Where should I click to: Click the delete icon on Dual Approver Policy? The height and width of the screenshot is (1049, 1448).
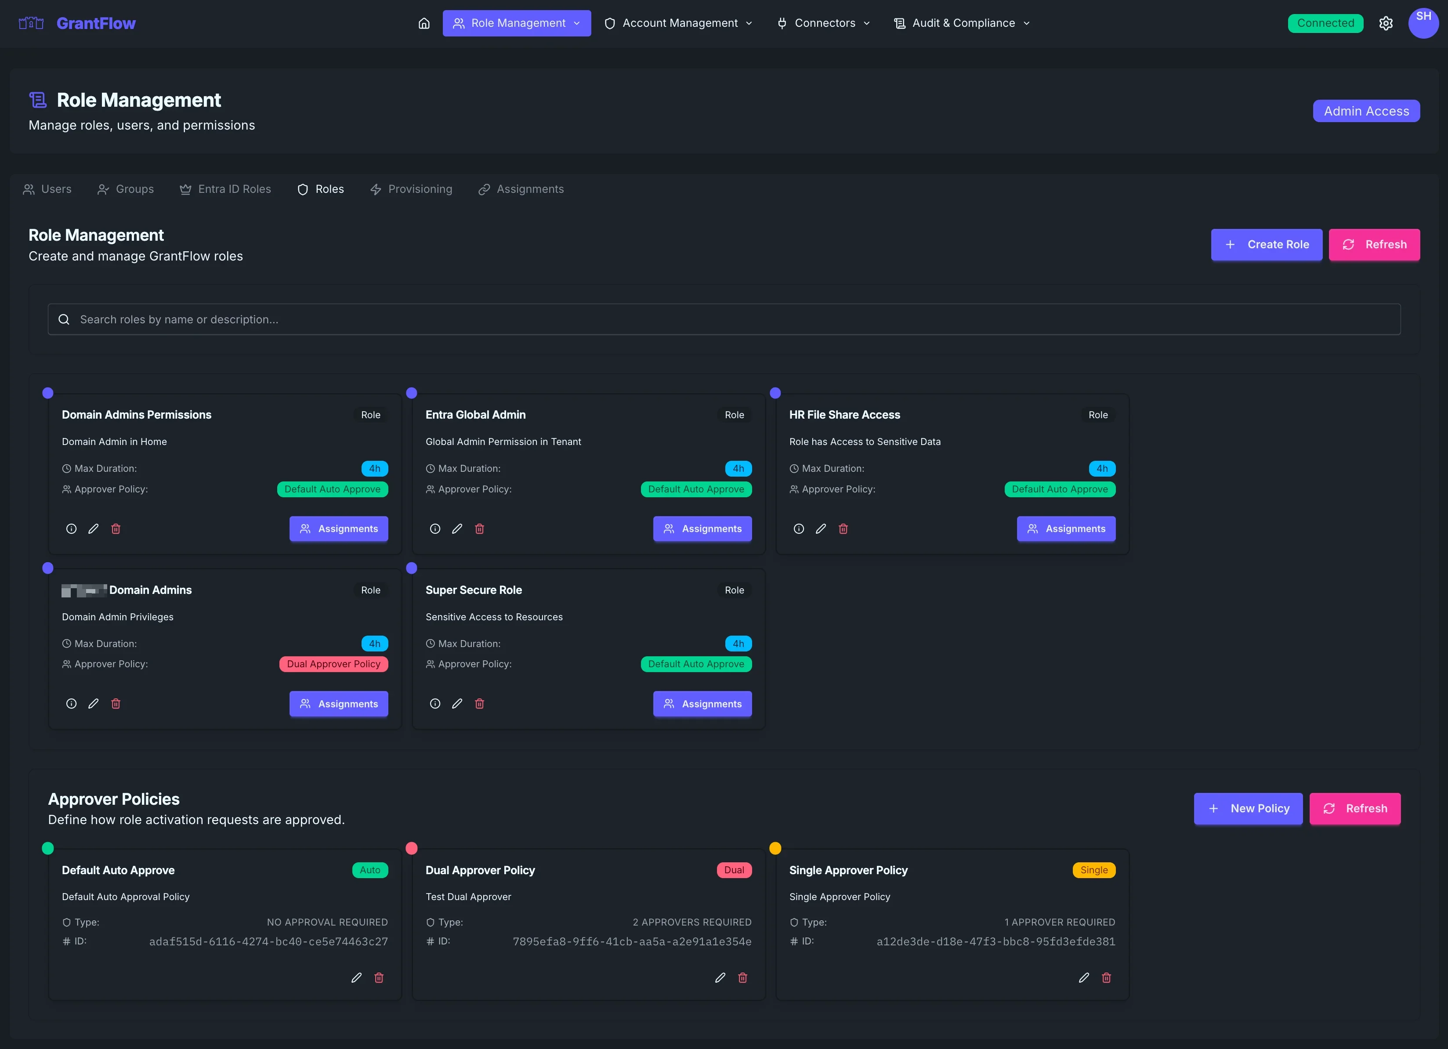point(743,977)
